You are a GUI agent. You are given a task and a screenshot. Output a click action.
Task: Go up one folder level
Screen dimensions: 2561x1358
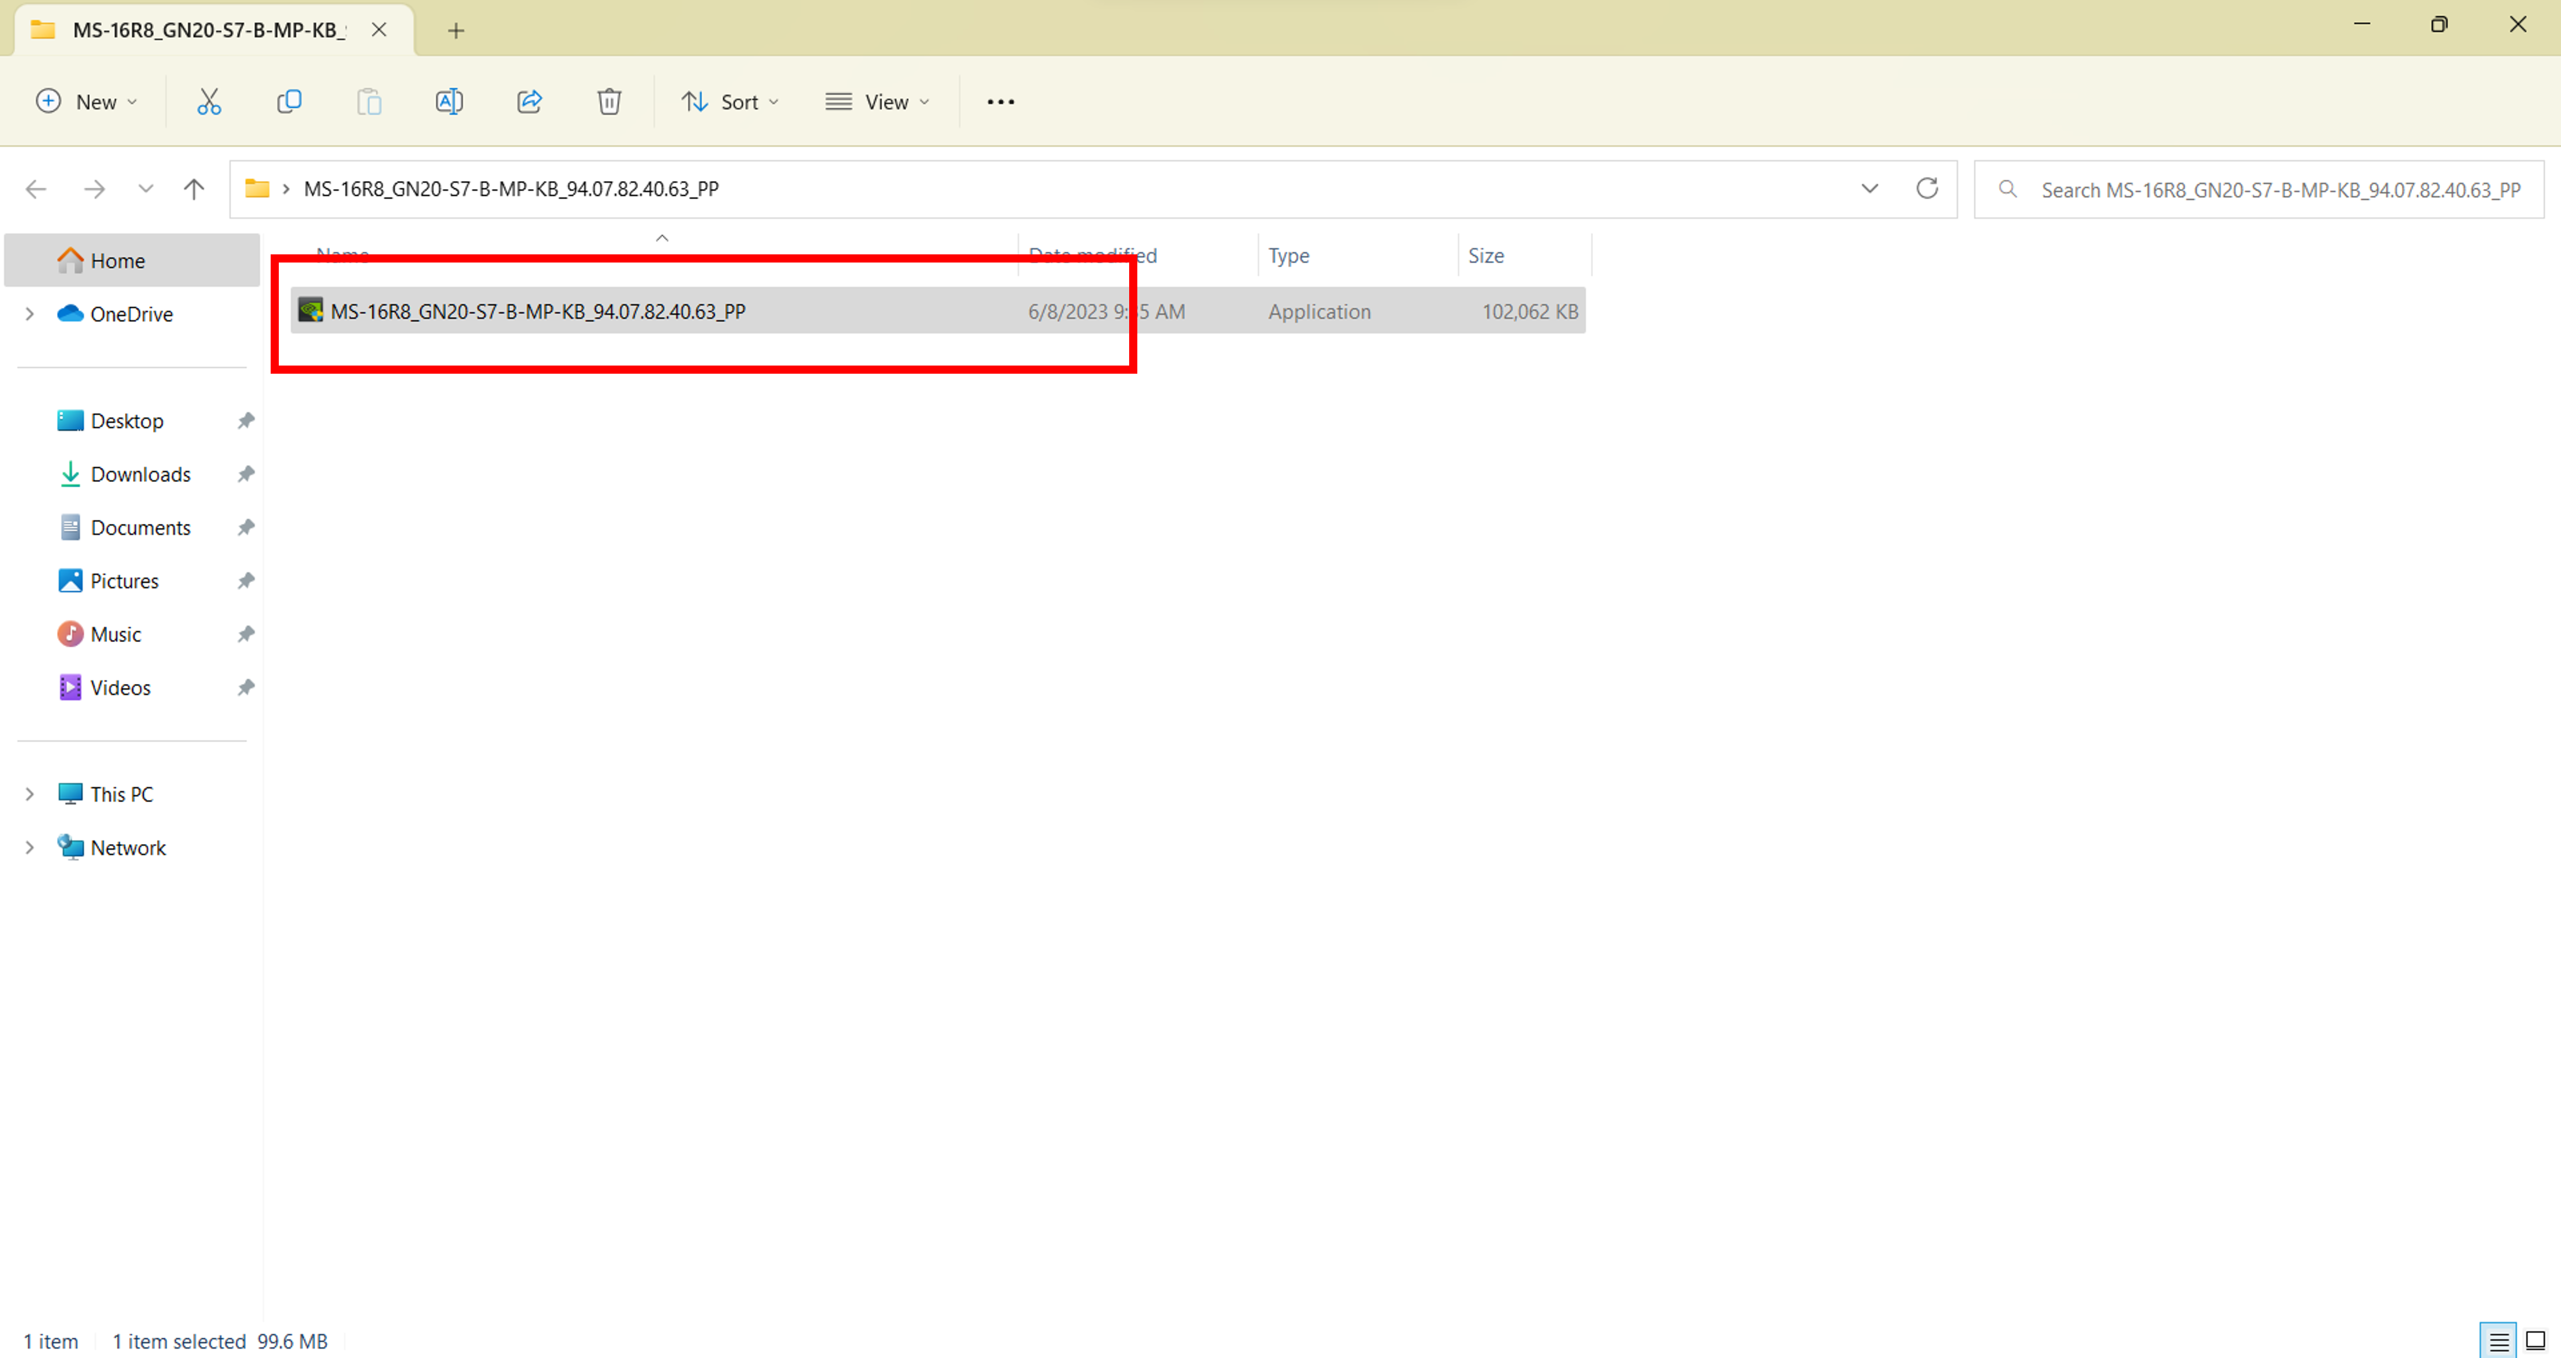(x=194, y=189)
